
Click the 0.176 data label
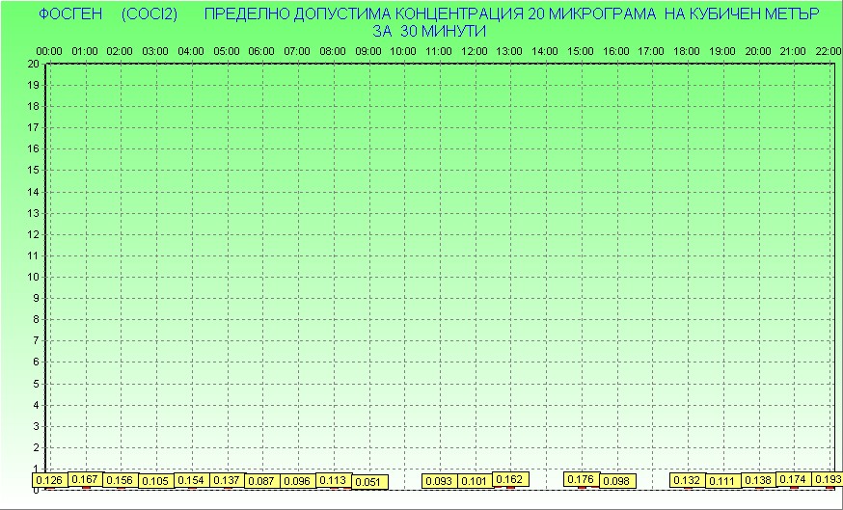pyautogui.click(x=581, y=479)
